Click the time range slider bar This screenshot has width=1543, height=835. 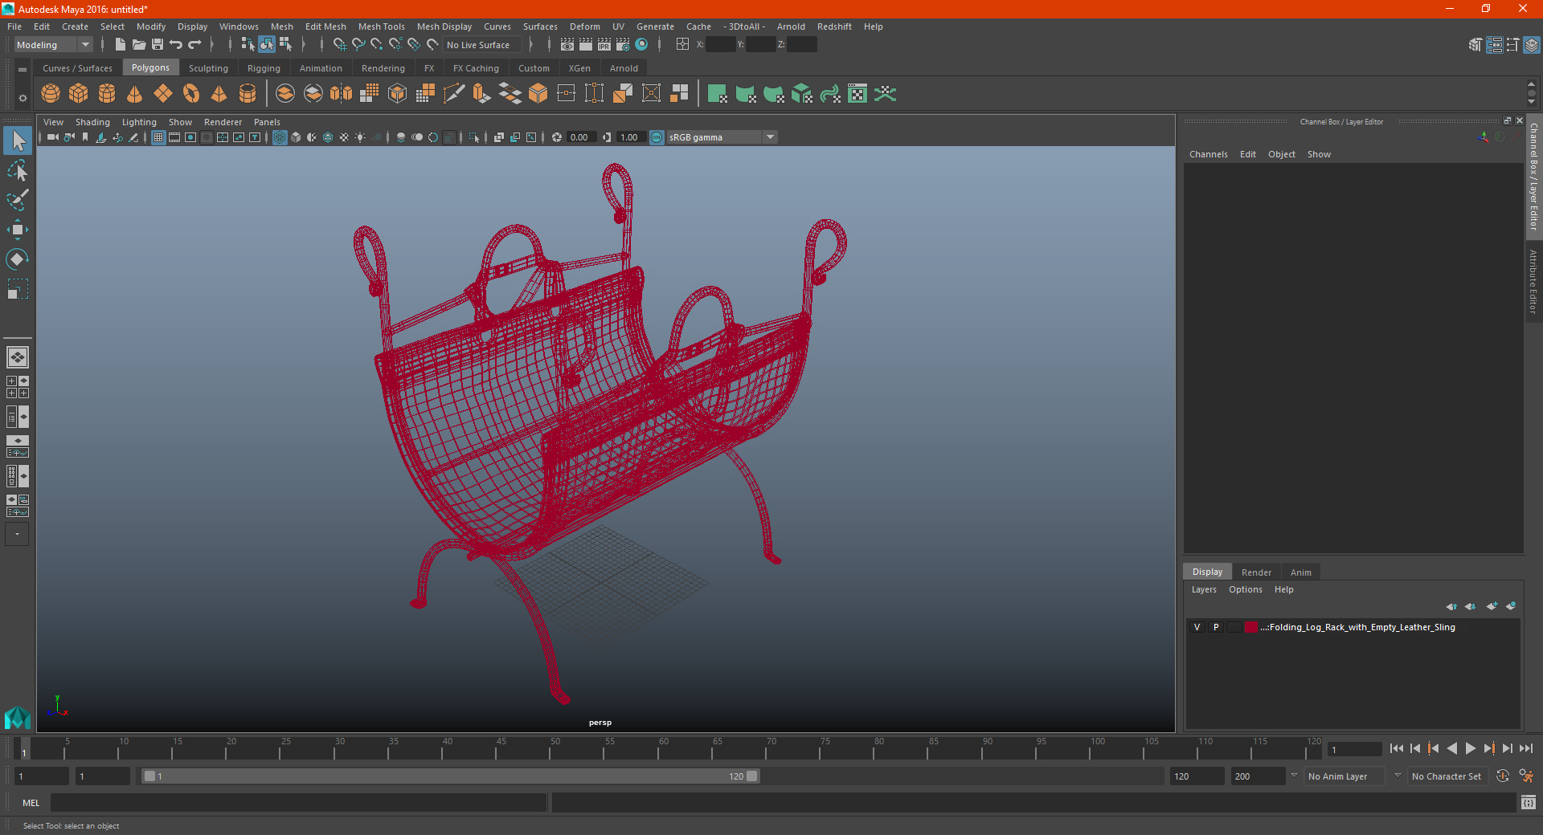(x=450, y=776)
